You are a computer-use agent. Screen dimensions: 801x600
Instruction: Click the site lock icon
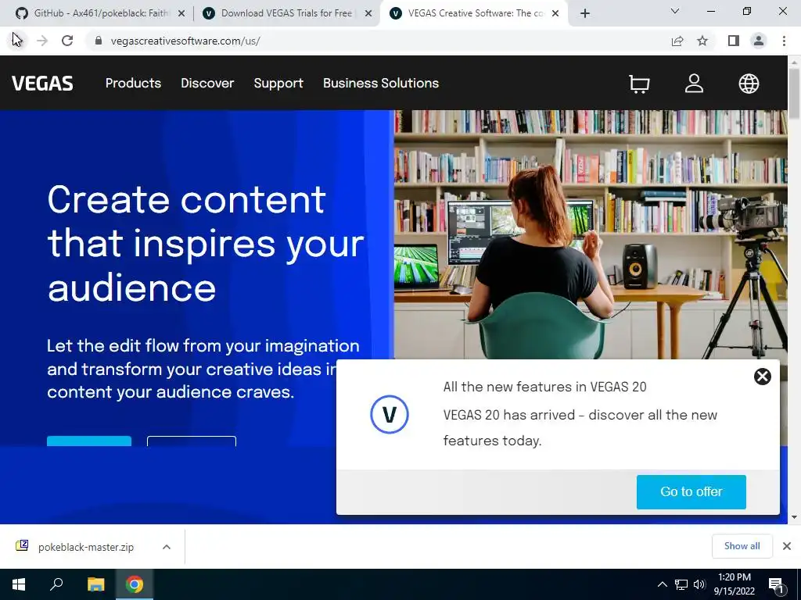(99, 41)
